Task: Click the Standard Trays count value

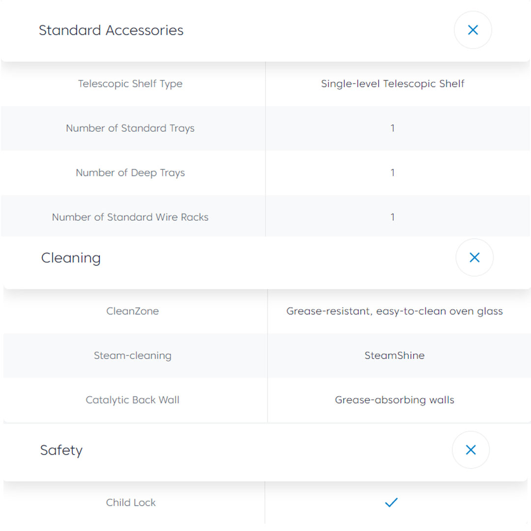Action: [x=392, y=128]
